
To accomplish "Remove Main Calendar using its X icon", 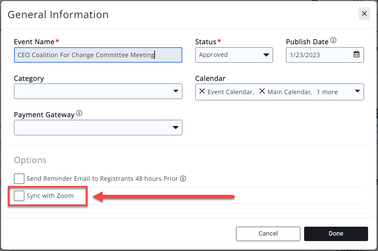I will [262, 91].
